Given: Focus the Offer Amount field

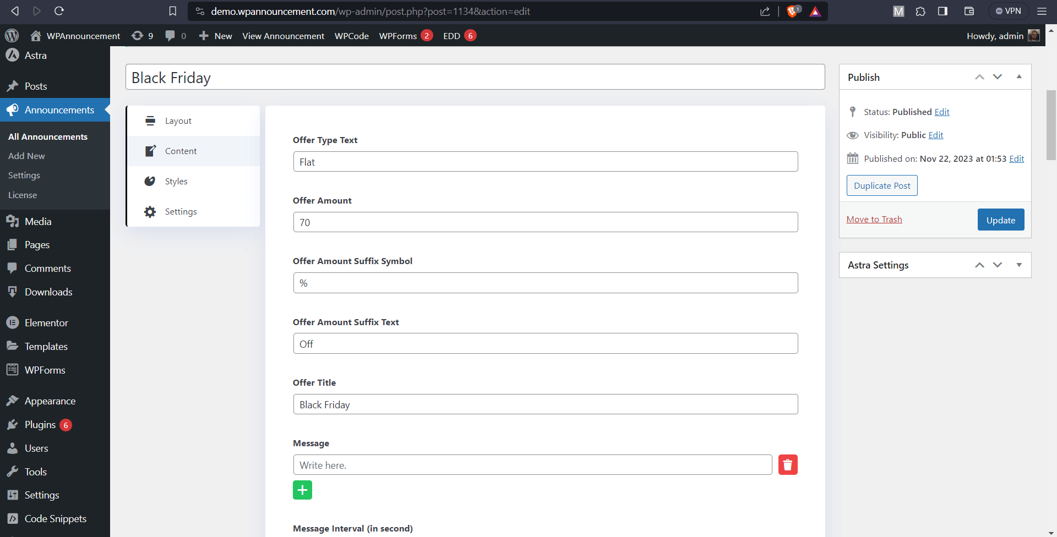Looking at the screenshot, I should (546, 222).
